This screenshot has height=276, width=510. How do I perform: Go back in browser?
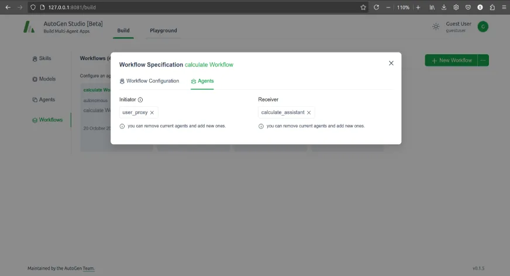(8, 7)
